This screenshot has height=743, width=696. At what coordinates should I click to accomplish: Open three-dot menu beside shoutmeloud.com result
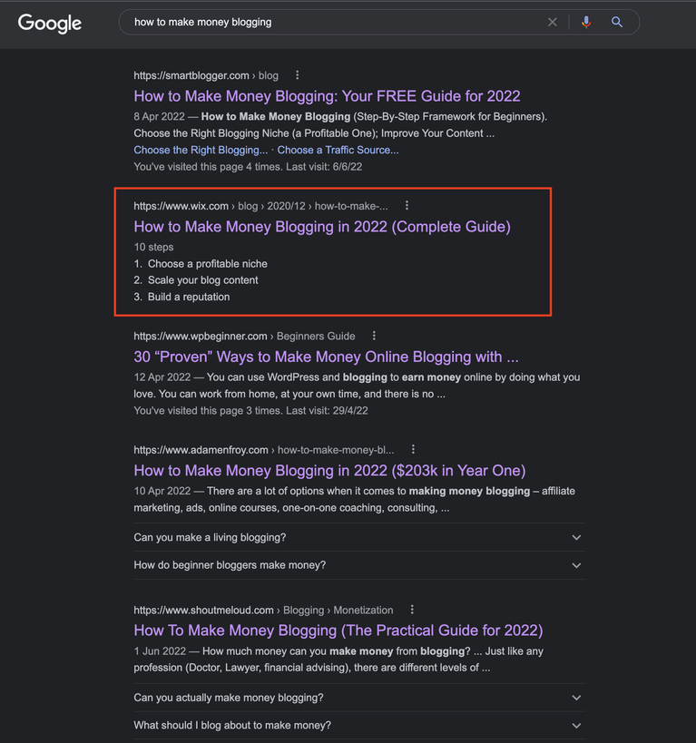[x=412, y=610]
